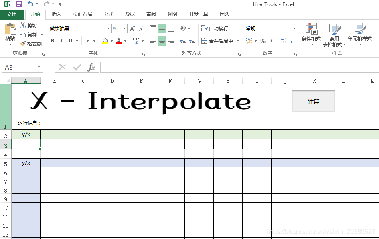Increase font size with large A icon

coord(132,29)
